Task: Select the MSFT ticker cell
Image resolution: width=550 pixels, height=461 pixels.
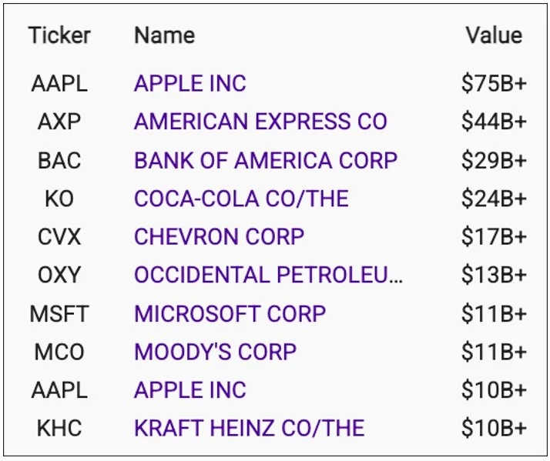Action: pyautogui.click(x=59, y=313)
